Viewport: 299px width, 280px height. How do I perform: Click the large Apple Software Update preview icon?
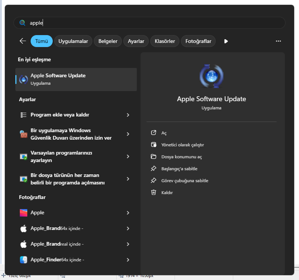[212, 76]
